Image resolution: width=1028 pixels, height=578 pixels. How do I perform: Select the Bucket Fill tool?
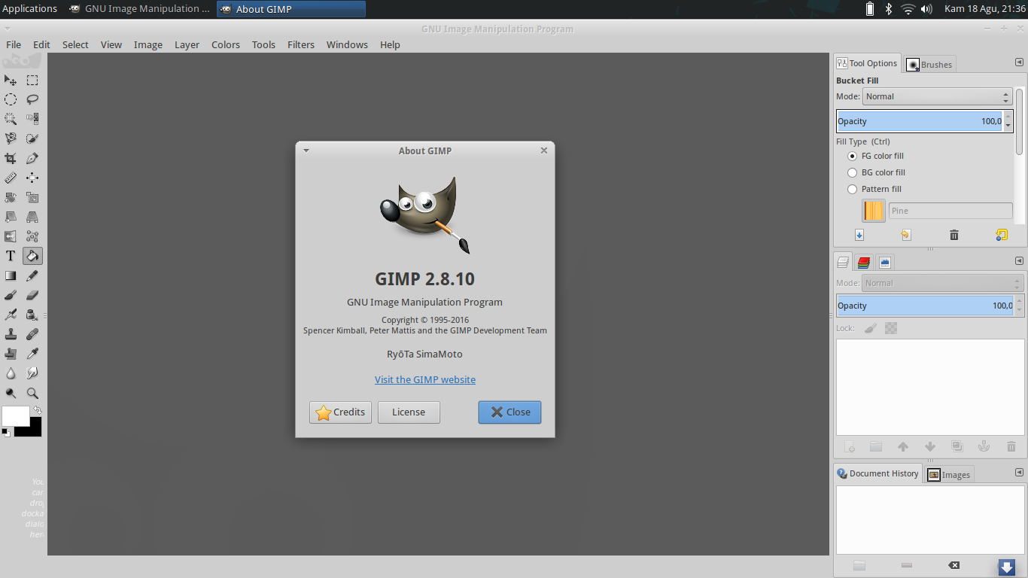coord(32,256)
